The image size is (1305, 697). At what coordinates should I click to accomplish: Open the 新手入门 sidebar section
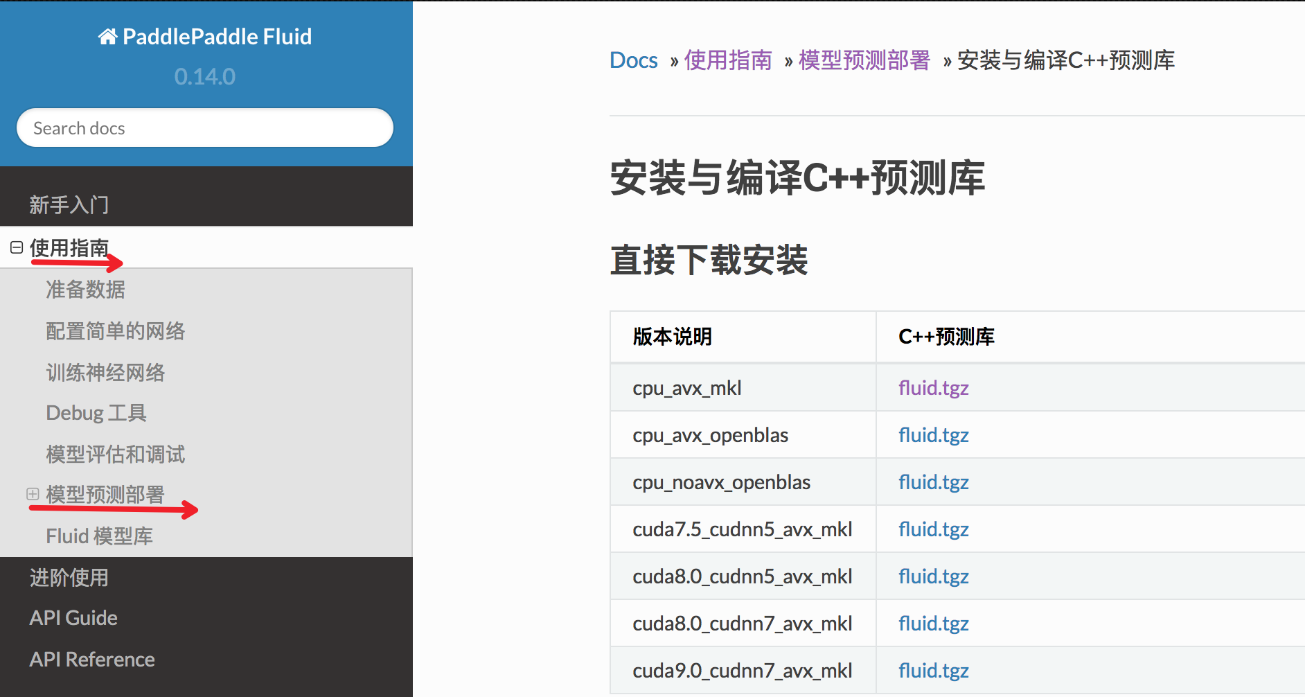coord(69,205)
